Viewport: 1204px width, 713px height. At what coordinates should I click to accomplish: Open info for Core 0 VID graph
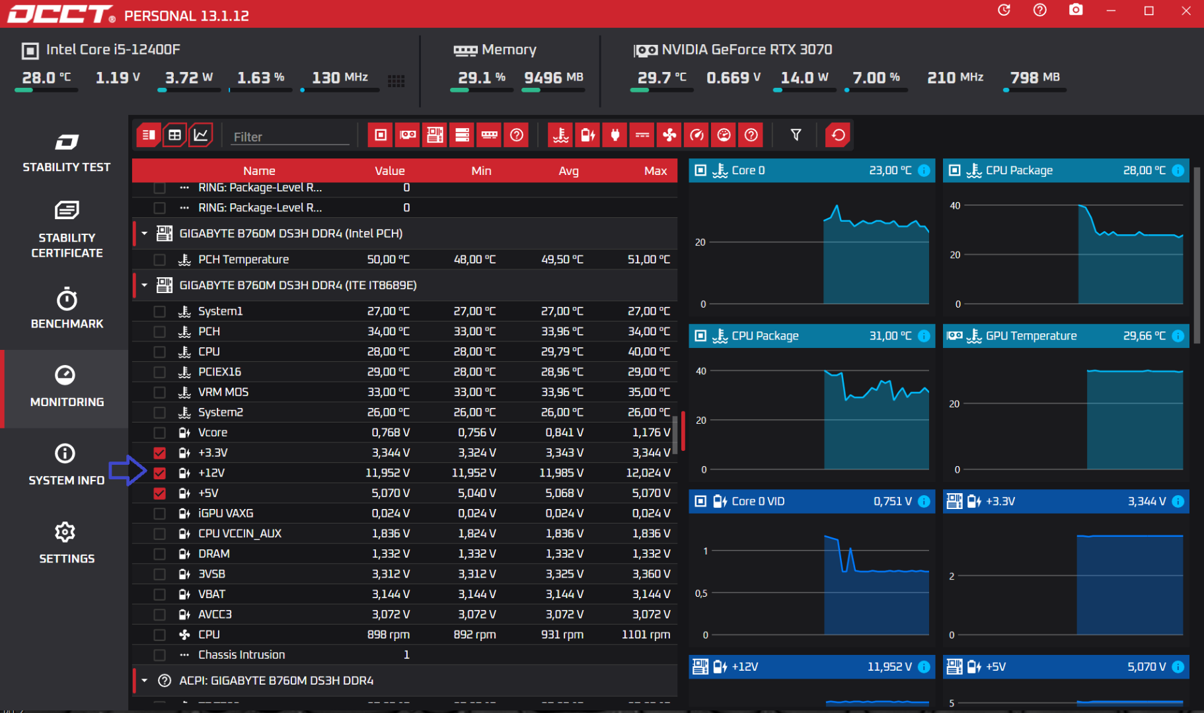click(924, 502)
